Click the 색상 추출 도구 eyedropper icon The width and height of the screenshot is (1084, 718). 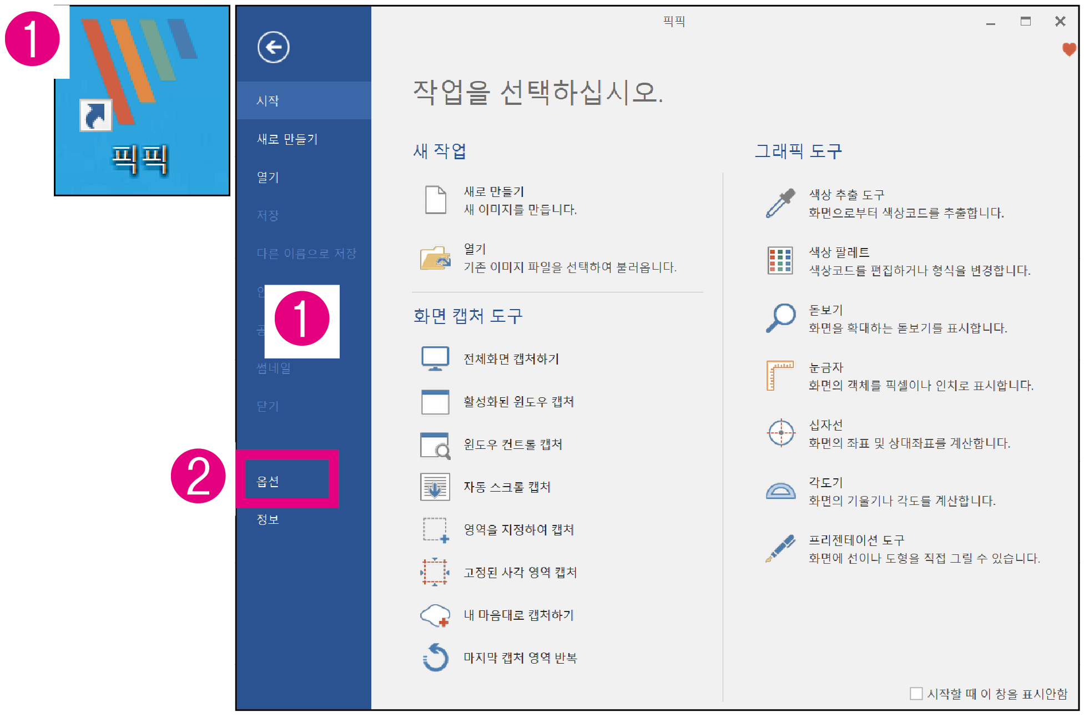(780, 203)
